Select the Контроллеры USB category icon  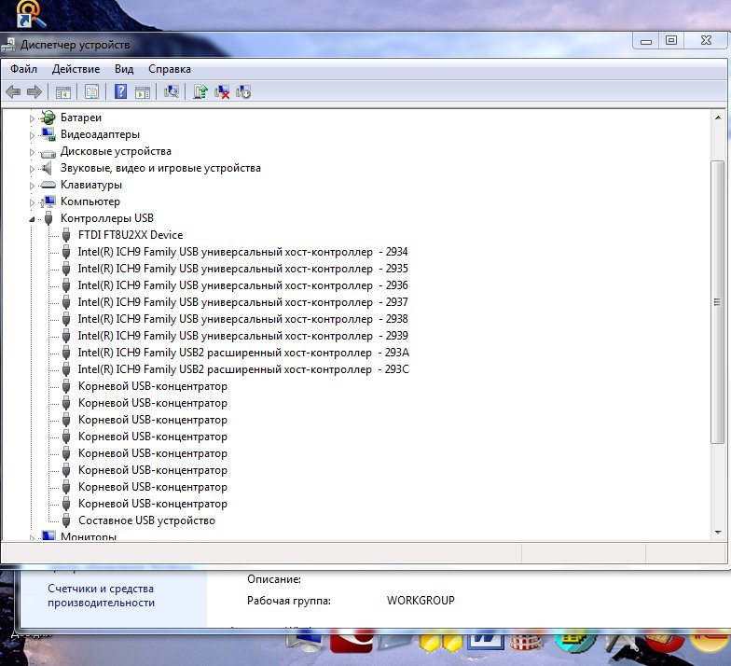48,218
